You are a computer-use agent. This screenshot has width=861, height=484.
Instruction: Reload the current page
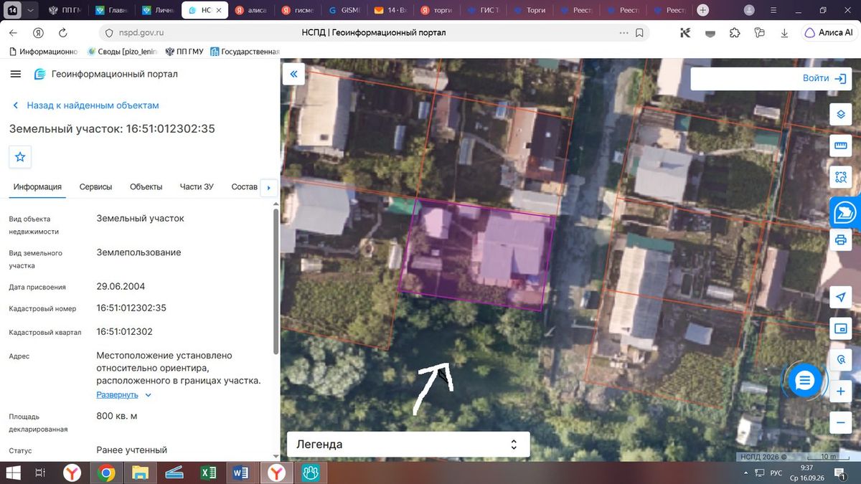tap(62, 33)
